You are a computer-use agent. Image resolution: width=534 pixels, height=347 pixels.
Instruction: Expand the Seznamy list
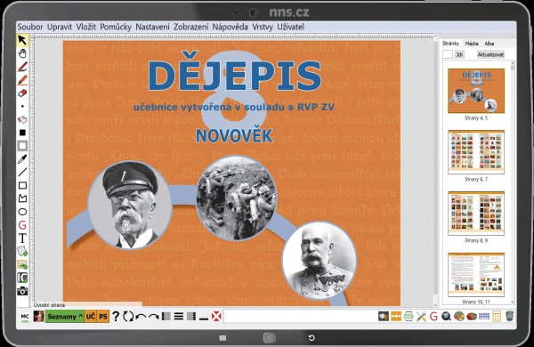pos(65,317)
